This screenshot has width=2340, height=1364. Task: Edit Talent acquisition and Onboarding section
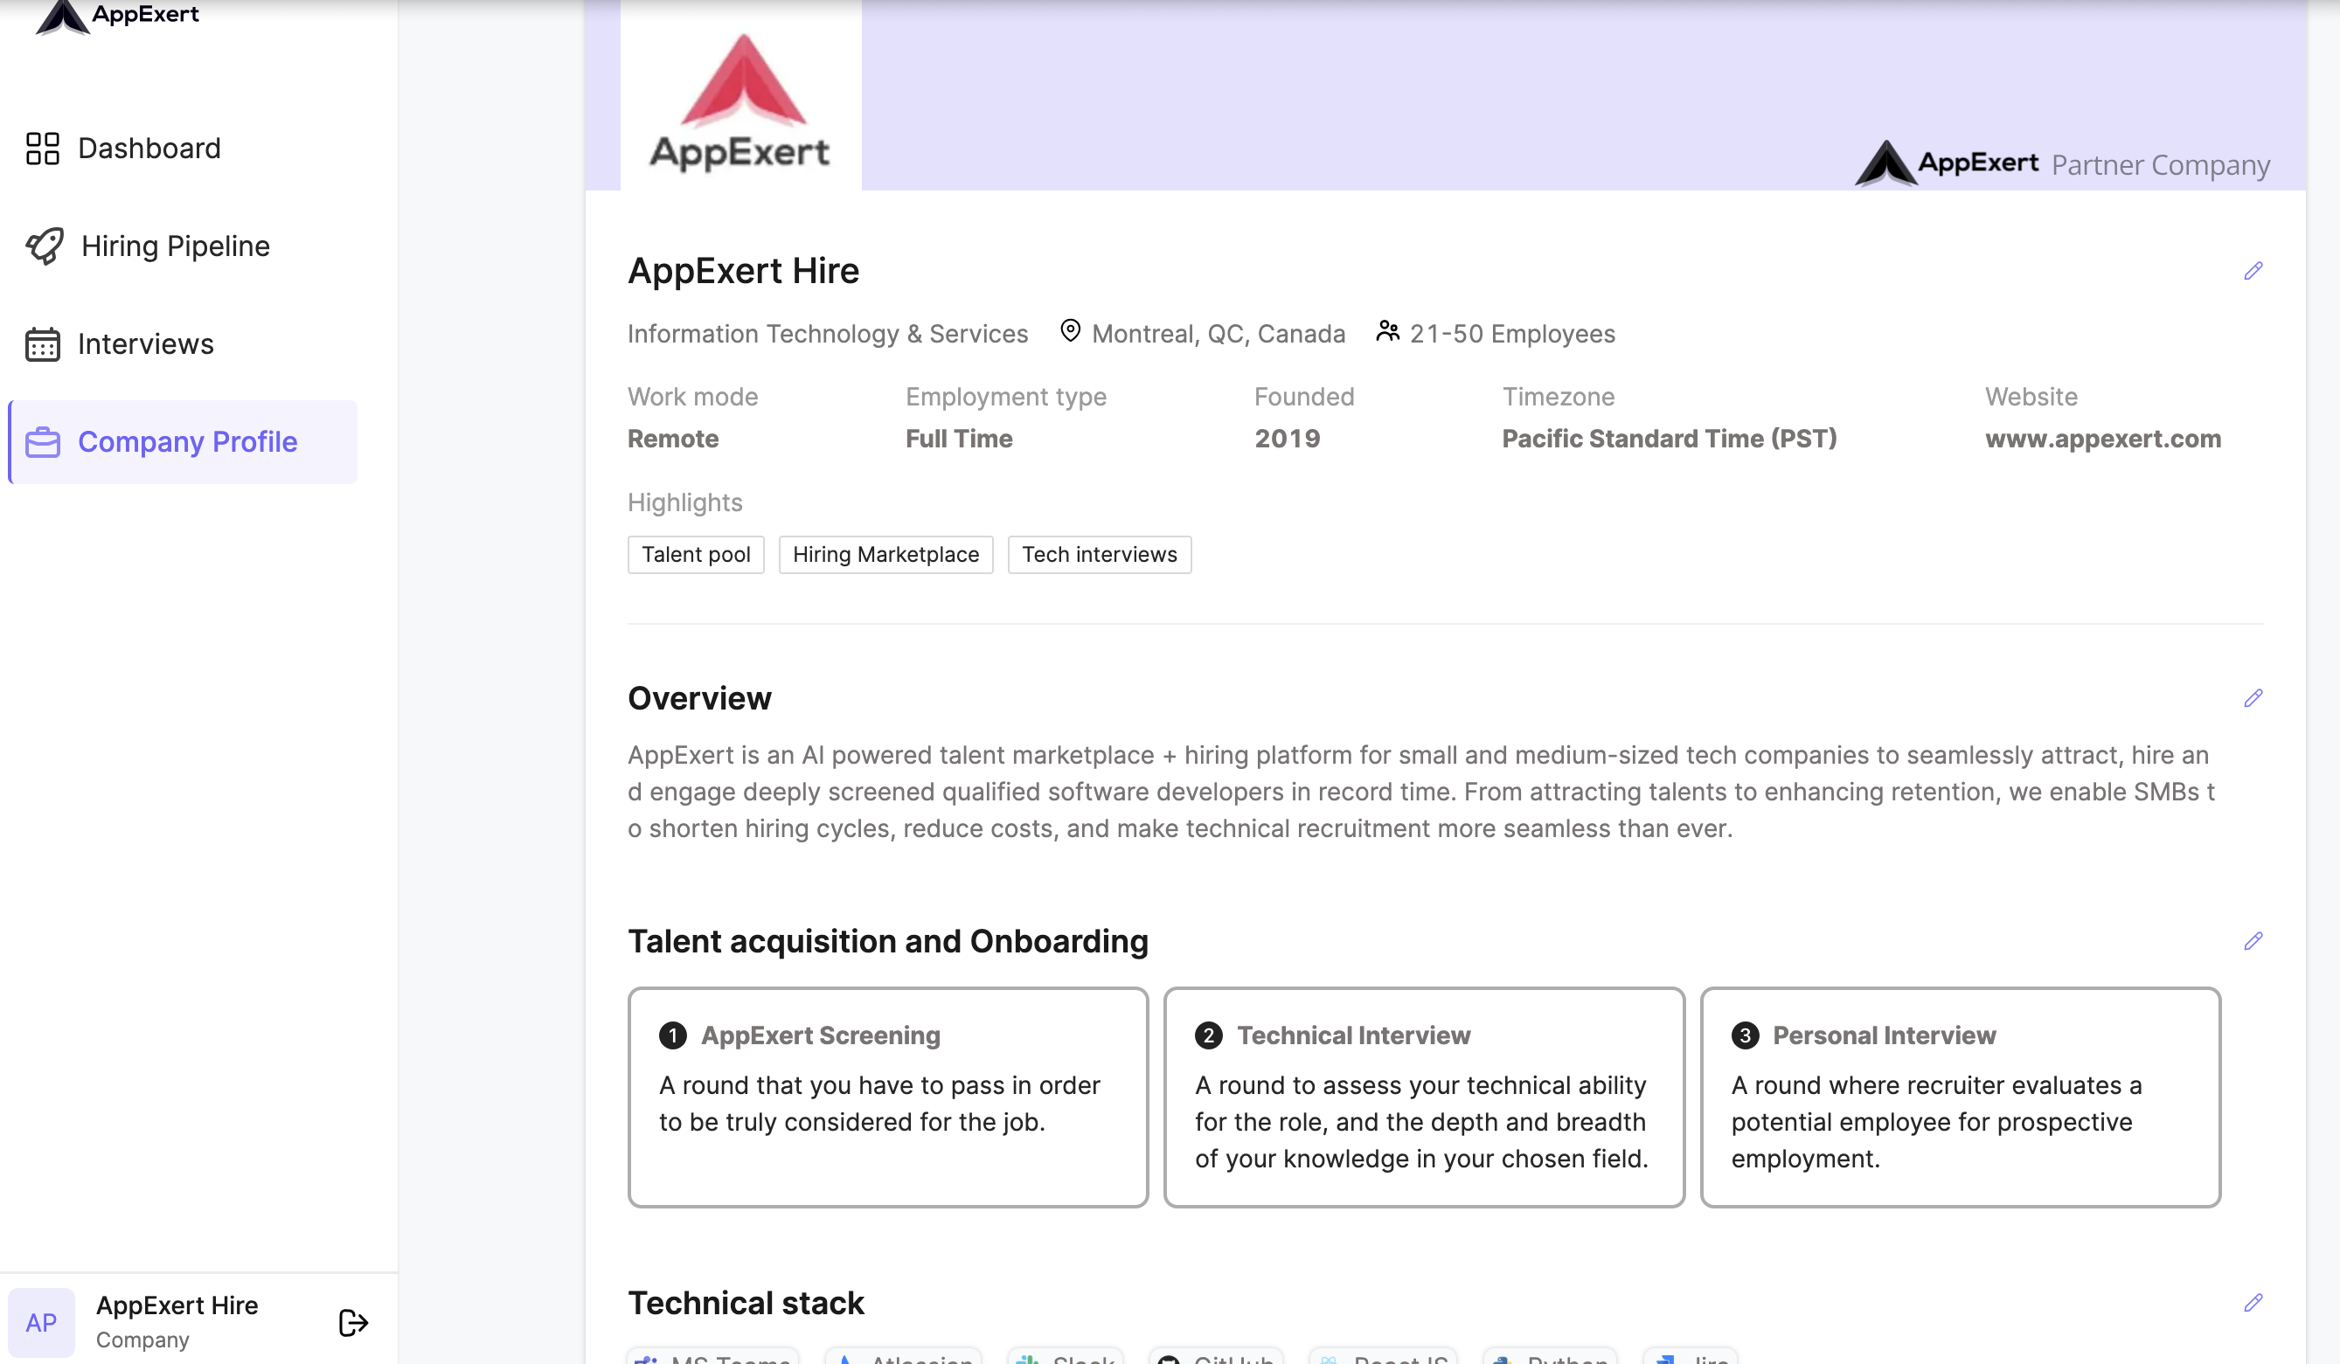point(2253,942)
